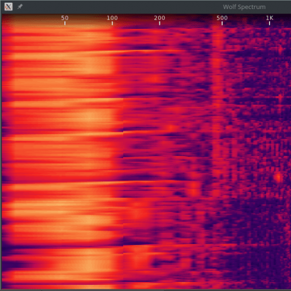Viewport: 291px width, 291px height.
Task: Select the 200 Hz frequency label
Action: (x=159, y=18)
